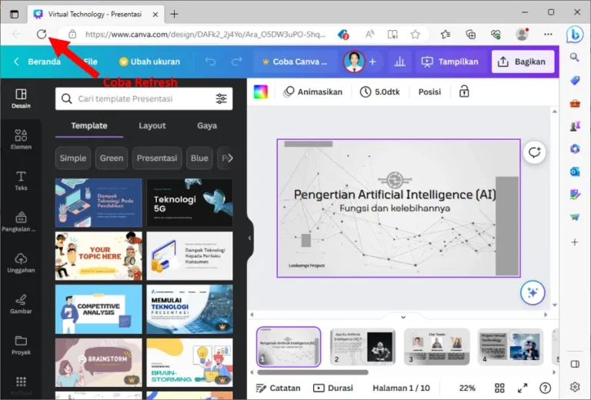591x400 pixels.
Task: Open the analytics bar chart icon
Action: coord(399,62)
